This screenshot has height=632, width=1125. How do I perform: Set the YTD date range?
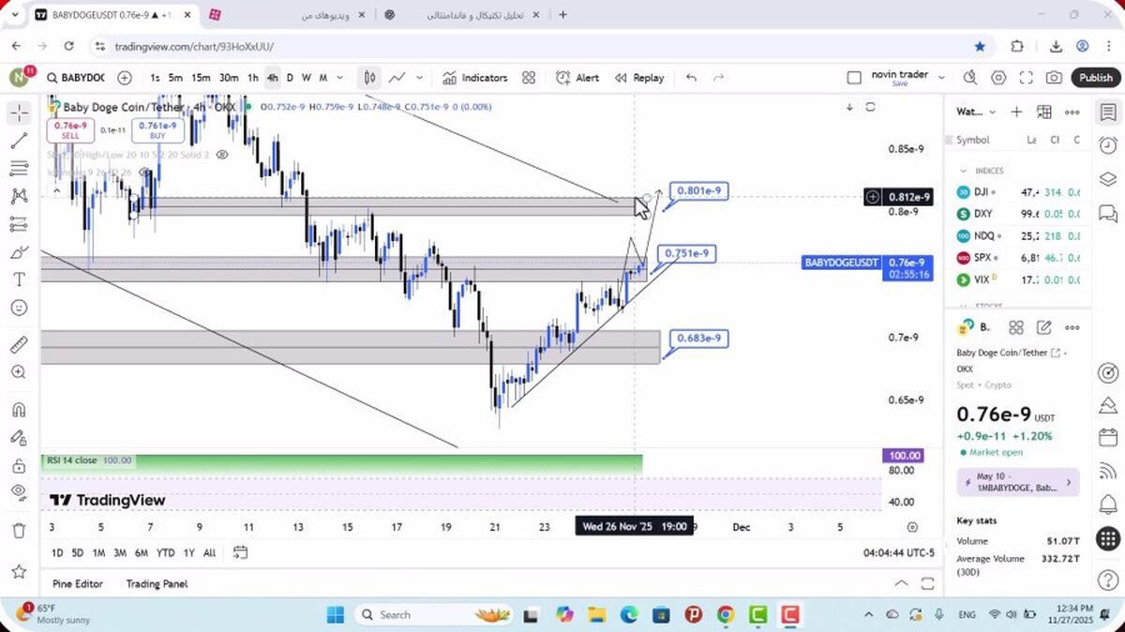[x=165, y=553]
